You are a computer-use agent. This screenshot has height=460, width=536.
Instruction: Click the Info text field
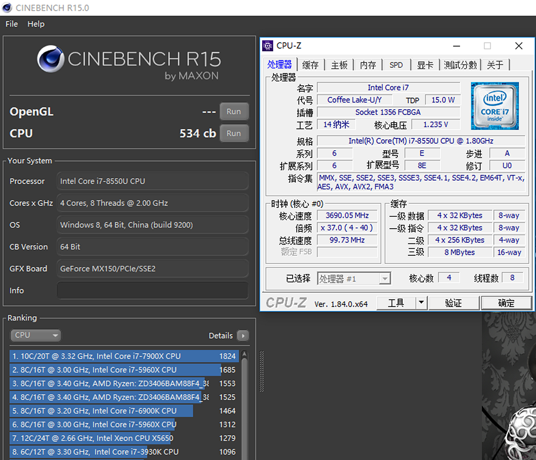pos(152,290)
